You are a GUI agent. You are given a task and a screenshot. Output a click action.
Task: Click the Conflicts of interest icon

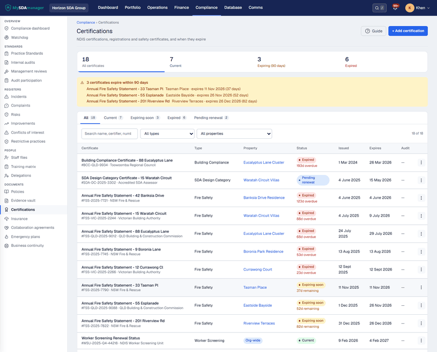click(7, 132)
